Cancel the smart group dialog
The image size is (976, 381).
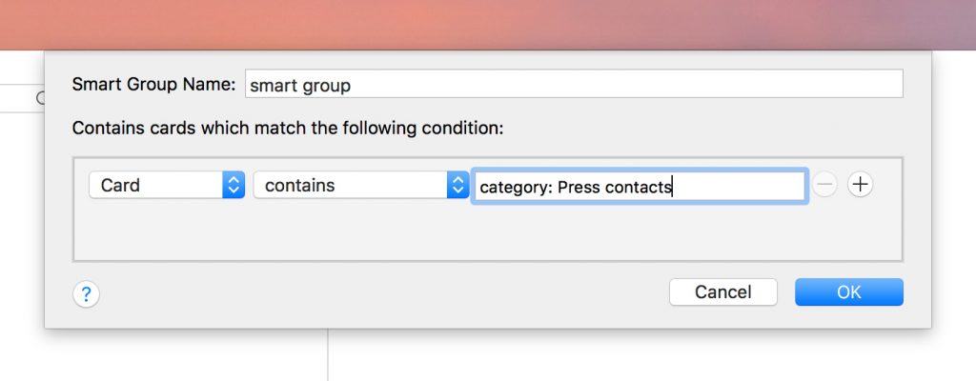pos(722,292)
